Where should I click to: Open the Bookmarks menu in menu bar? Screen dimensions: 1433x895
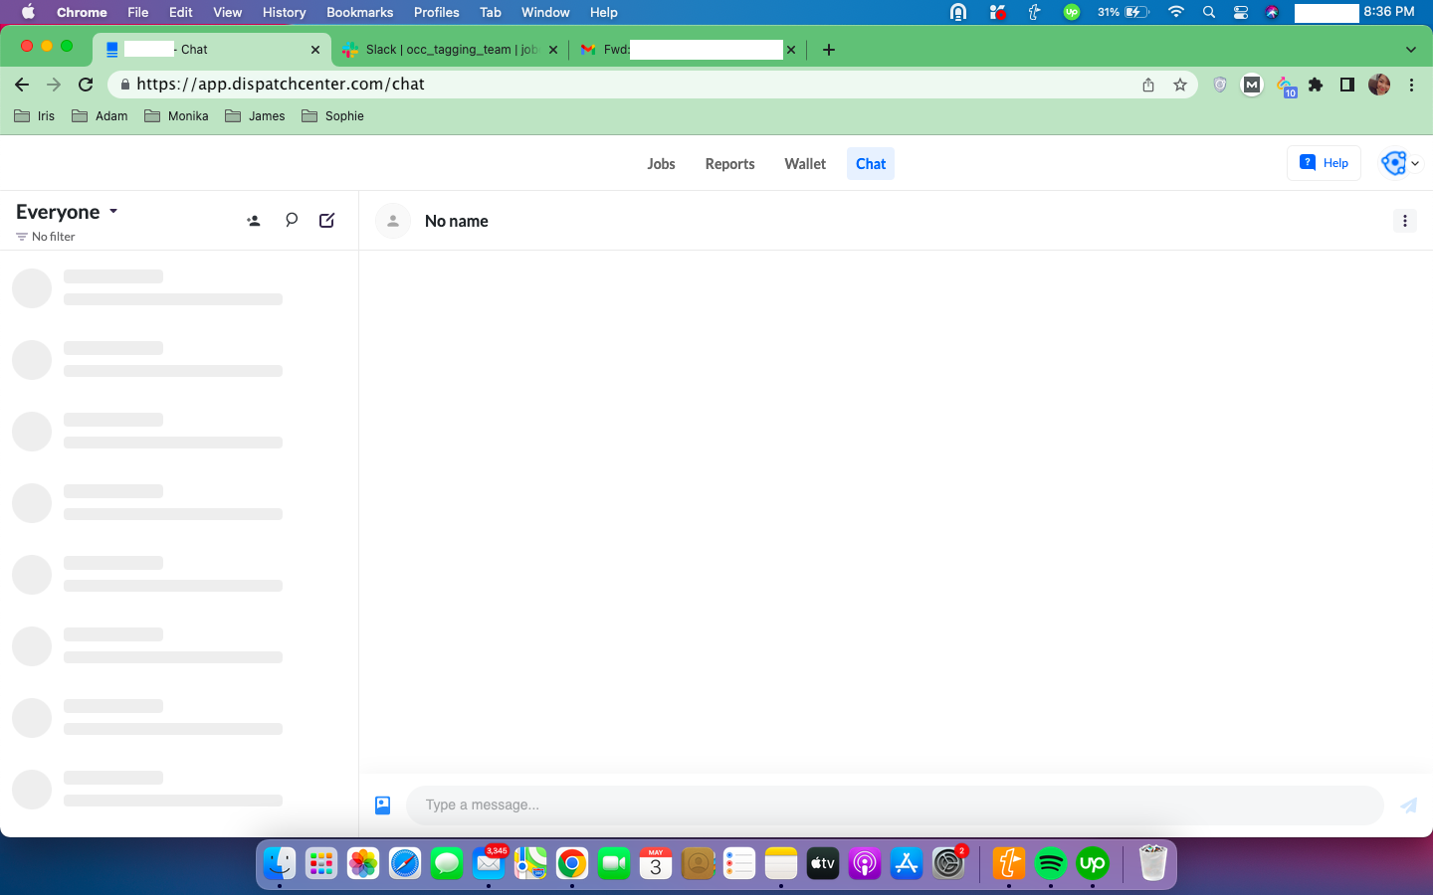pyautogui.click(x=359, y=12)
